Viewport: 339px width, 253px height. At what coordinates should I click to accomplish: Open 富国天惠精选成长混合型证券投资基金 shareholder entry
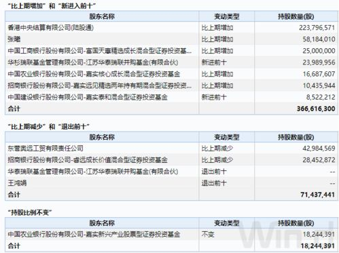pyautogui.click(x=100, y=51)
